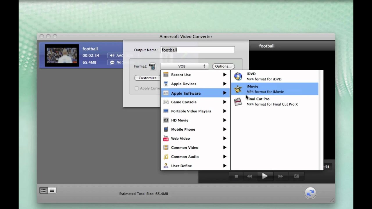This screenshot has width=372, height=209.
Task: Click the Common Audio music note icon
Action: pos(166,157)
